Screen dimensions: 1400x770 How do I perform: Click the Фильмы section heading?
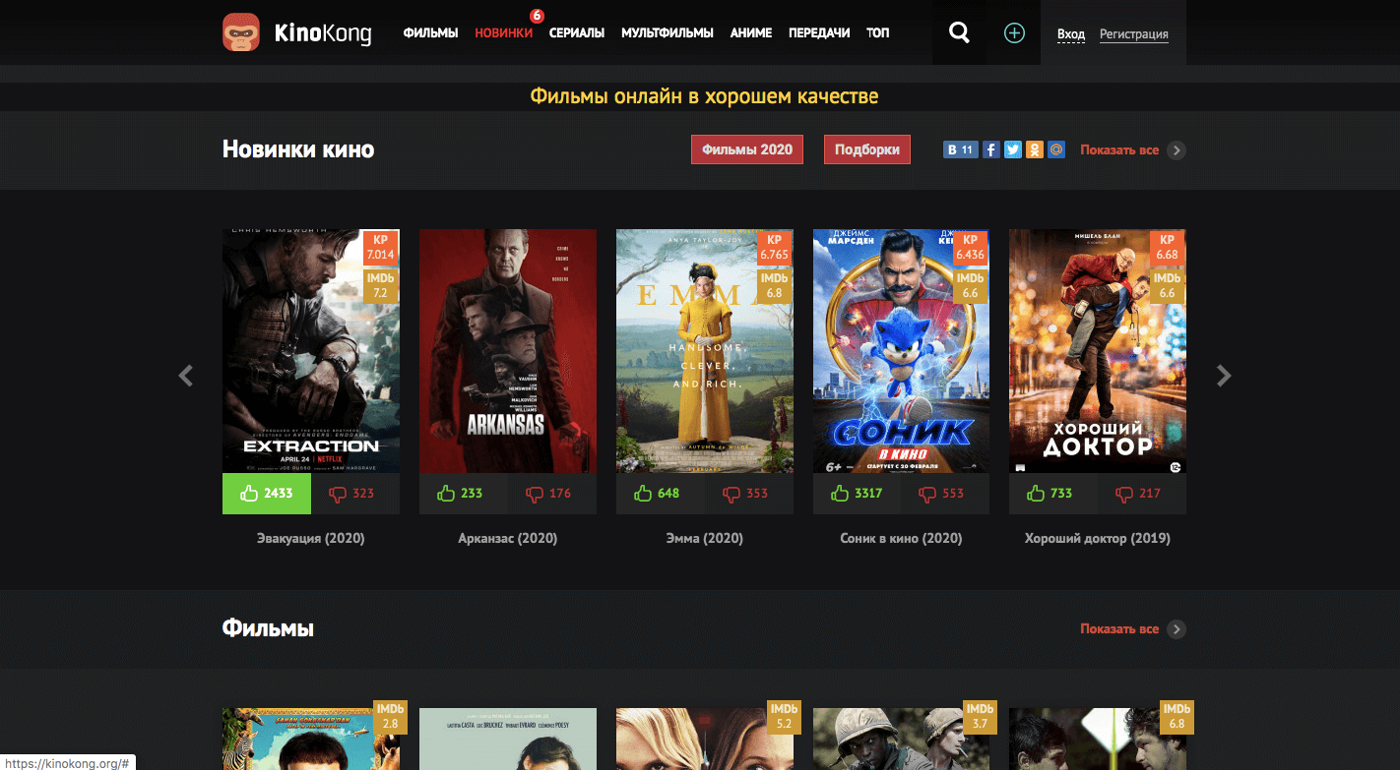click(x=268, y=628)
